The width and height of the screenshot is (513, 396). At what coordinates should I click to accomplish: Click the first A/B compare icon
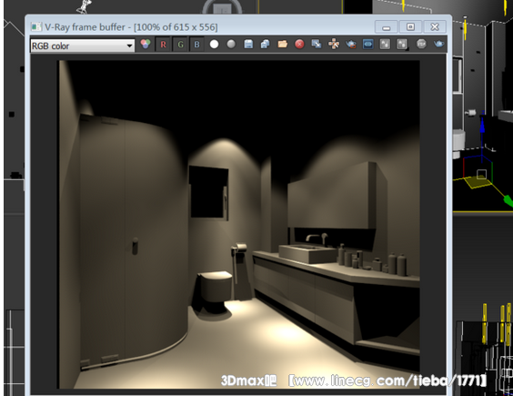point(385,44)
